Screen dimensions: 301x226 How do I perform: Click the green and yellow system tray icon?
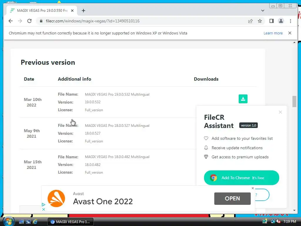pyautogui.click(x=265, y=221)
